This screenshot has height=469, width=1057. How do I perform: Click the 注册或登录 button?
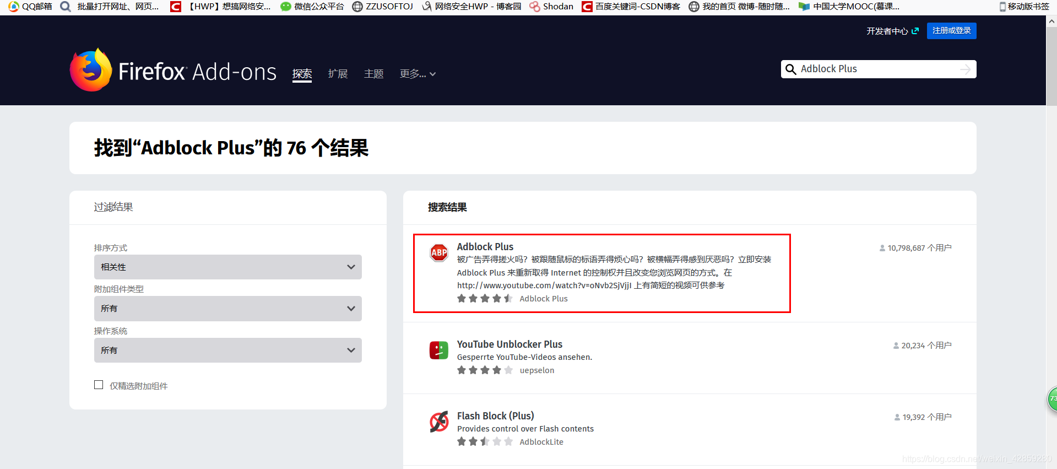[951, 31]
